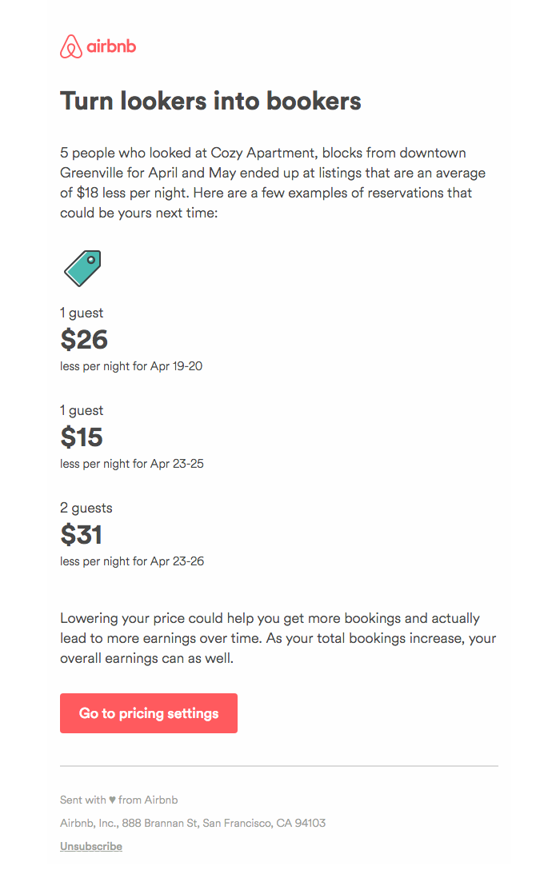Open the Unsubscribe link

click(x=90, y=845)
